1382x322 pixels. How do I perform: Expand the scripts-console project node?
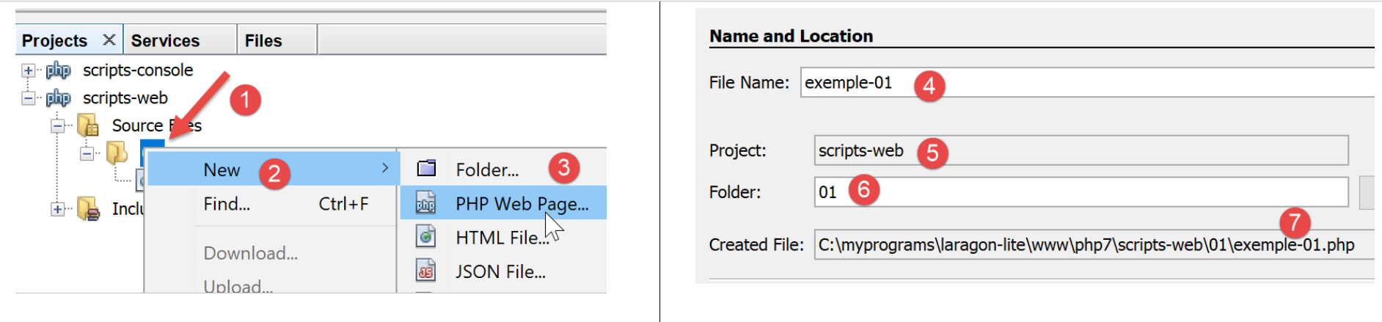pos(28,70)
